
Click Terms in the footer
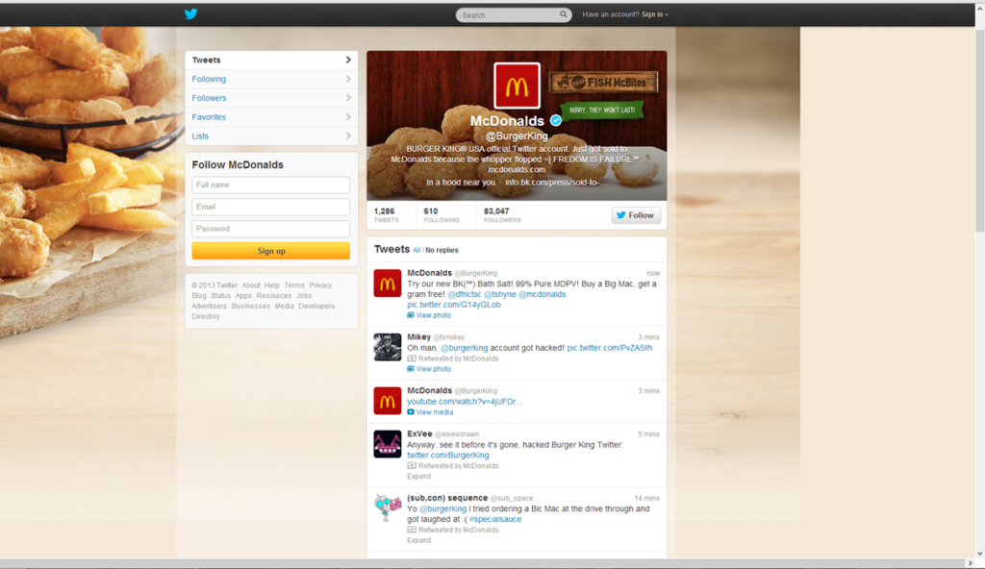294,285
